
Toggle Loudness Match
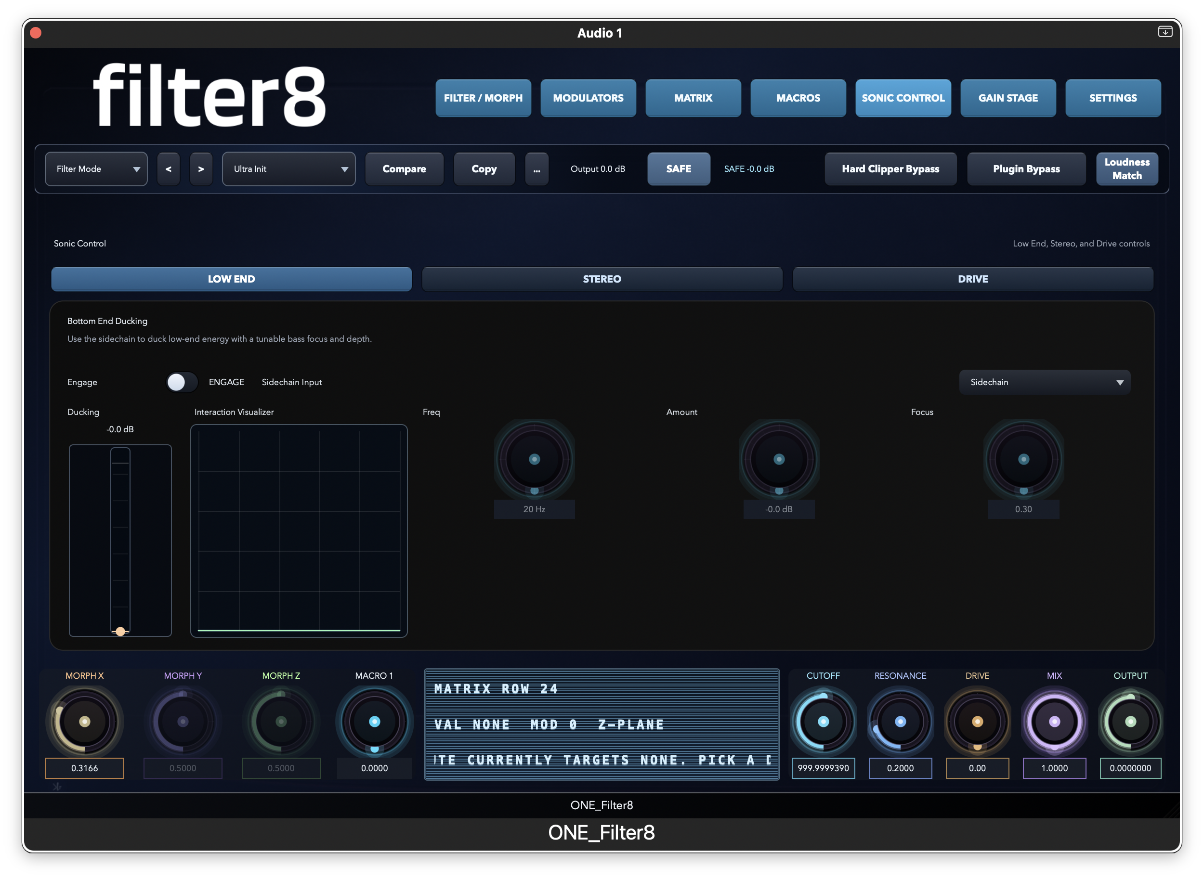(x=1126, y=168)
